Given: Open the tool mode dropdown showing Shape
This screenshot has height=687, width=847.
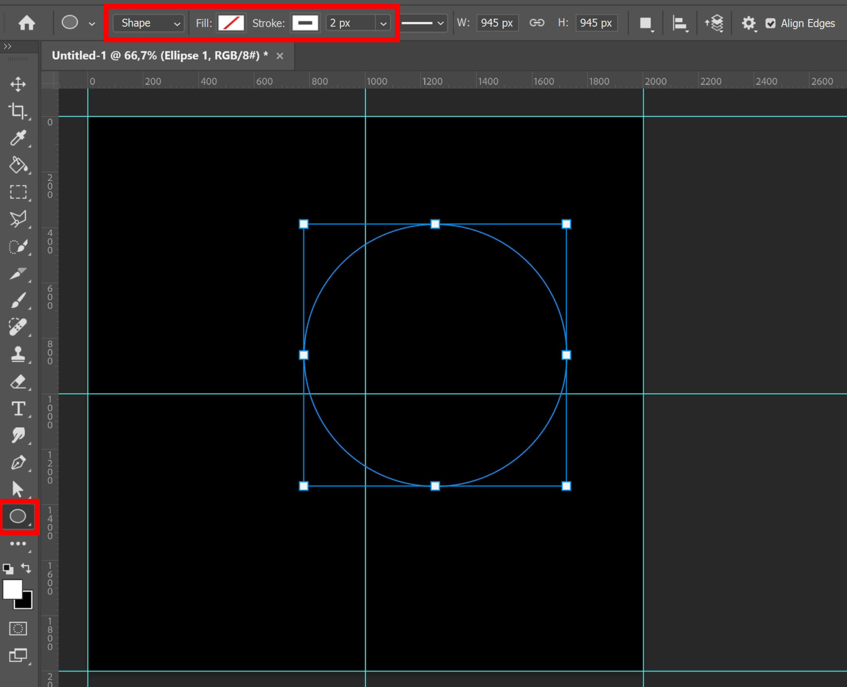Looking at the screenshot, I should pyautogui.click(x=147, y=23).
